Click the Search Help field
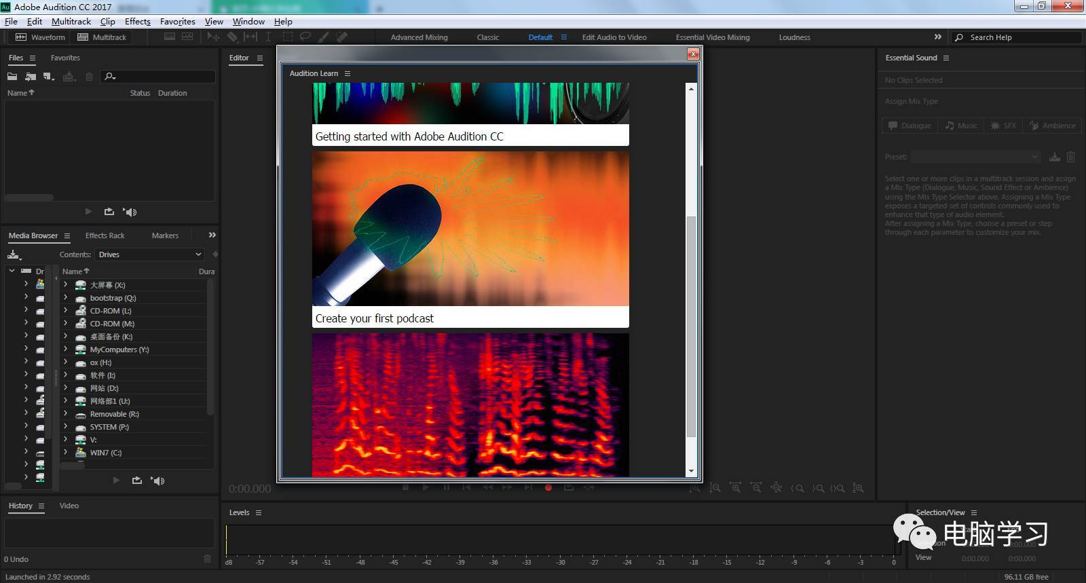 tap(1016, 37)
